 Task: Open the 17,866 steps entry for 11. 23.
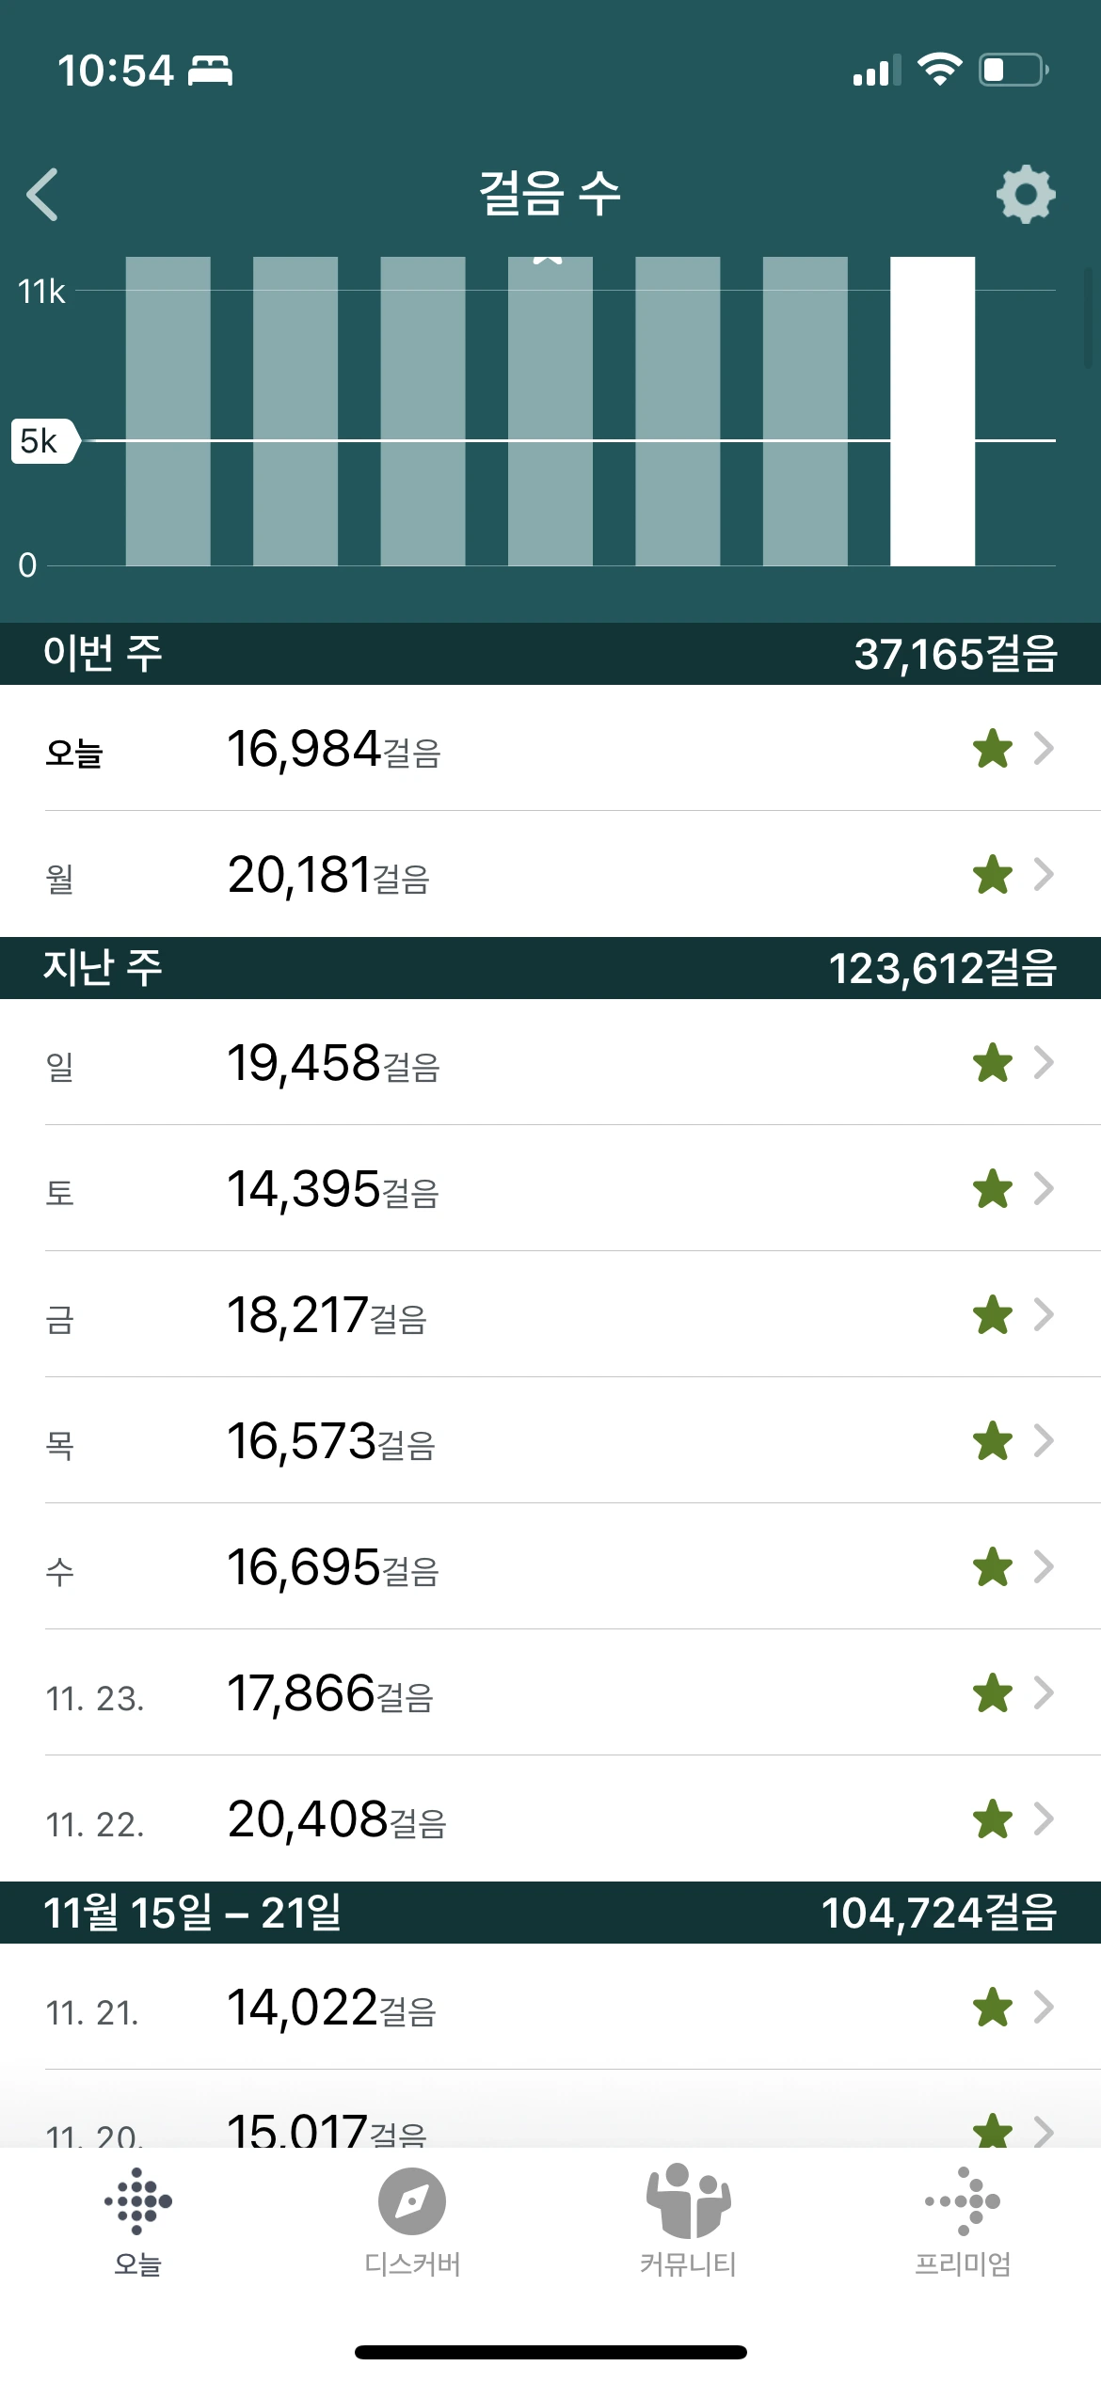click(550, 1692)
